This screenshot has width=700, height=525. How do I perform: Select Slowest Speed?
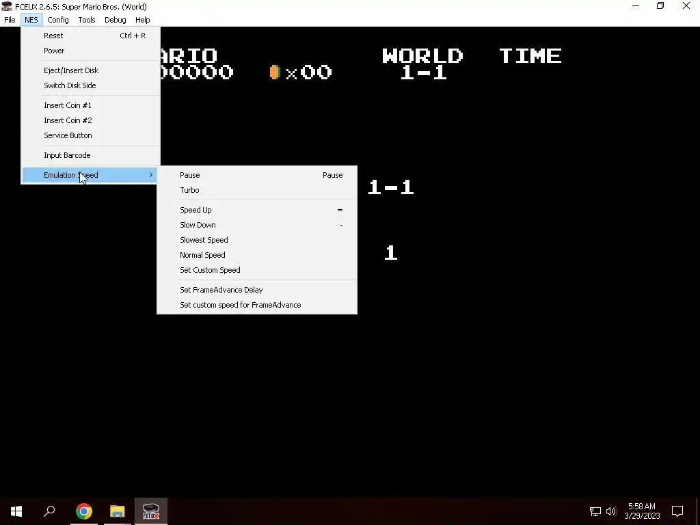click(x=257, y=240)
